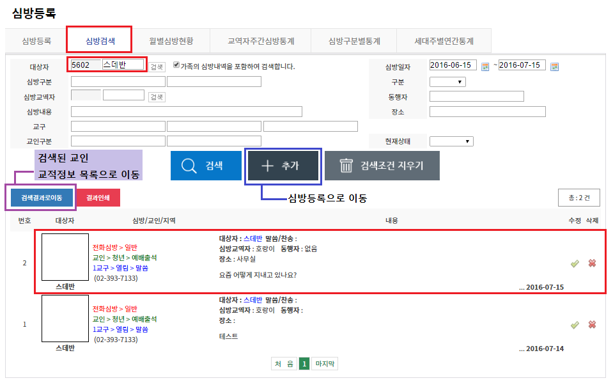Click the first 심방구분 input field
Image resolution: width=613 pixels, height=385 pixels.
tap(118, 82)
